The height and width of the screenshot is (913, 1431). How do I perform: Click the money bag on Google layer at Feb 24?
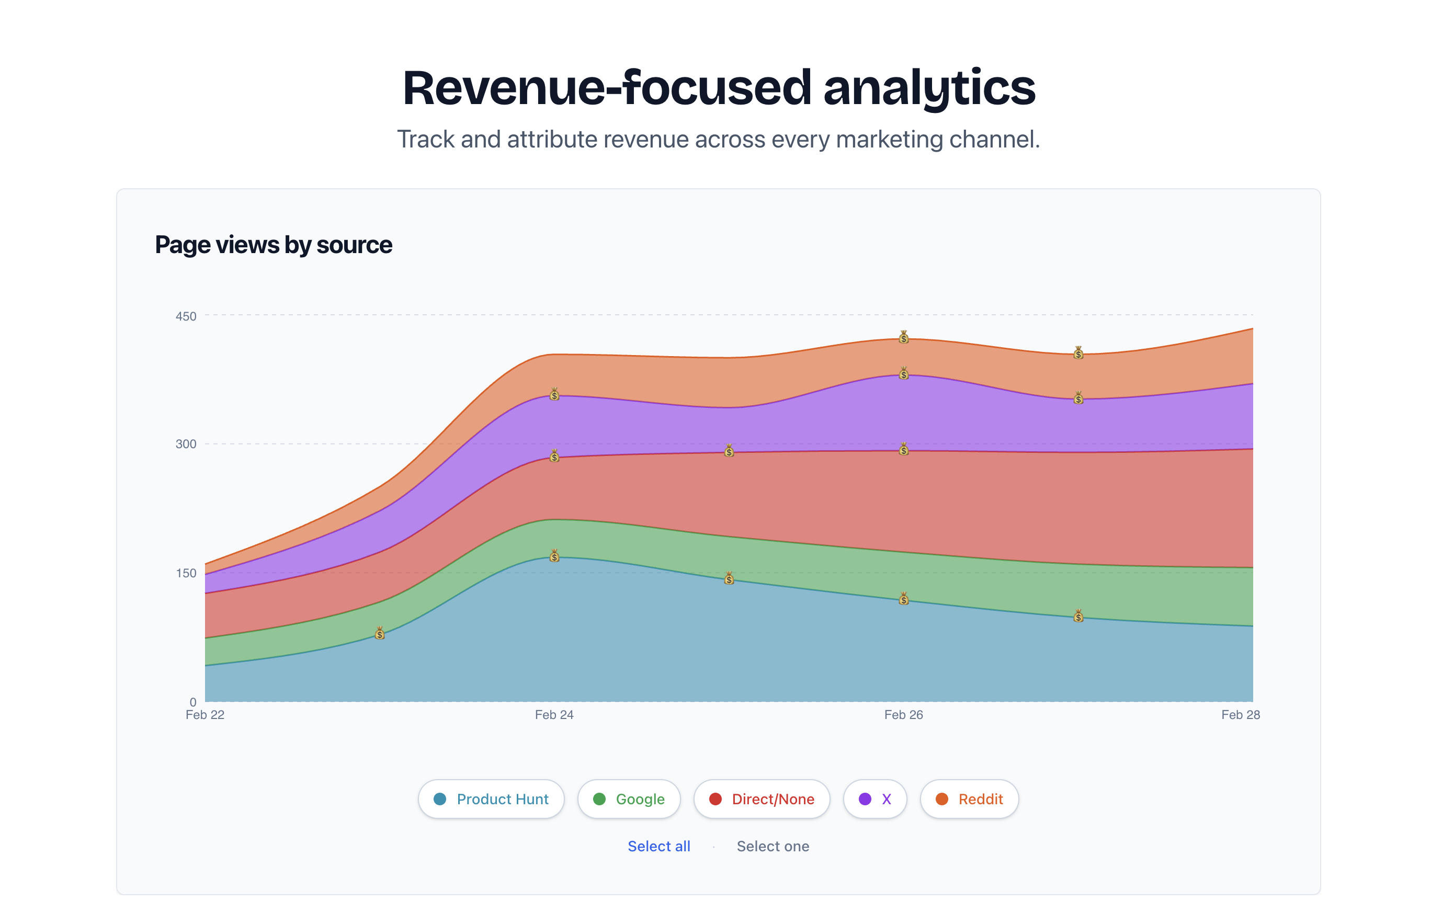point(554,556)
